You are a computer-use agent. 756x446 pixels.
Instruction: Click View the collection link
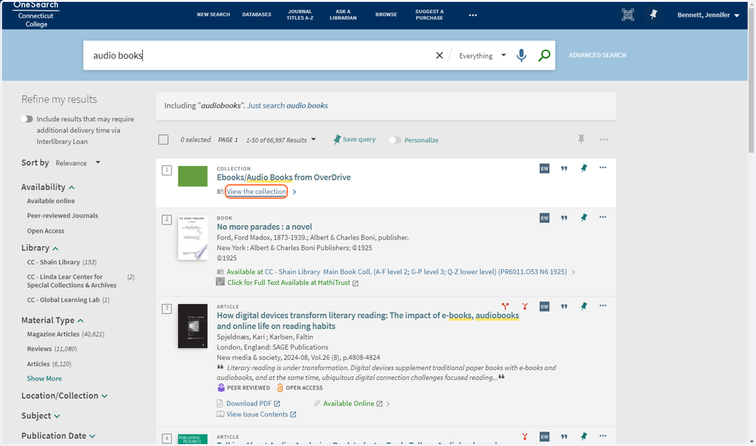(256, 191)
